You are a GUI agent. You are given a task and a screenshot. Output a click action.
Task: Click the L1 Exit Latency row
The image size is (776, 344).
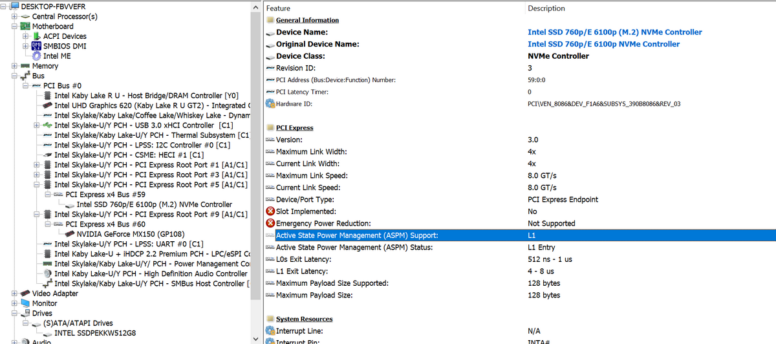(x=520, y=272)
